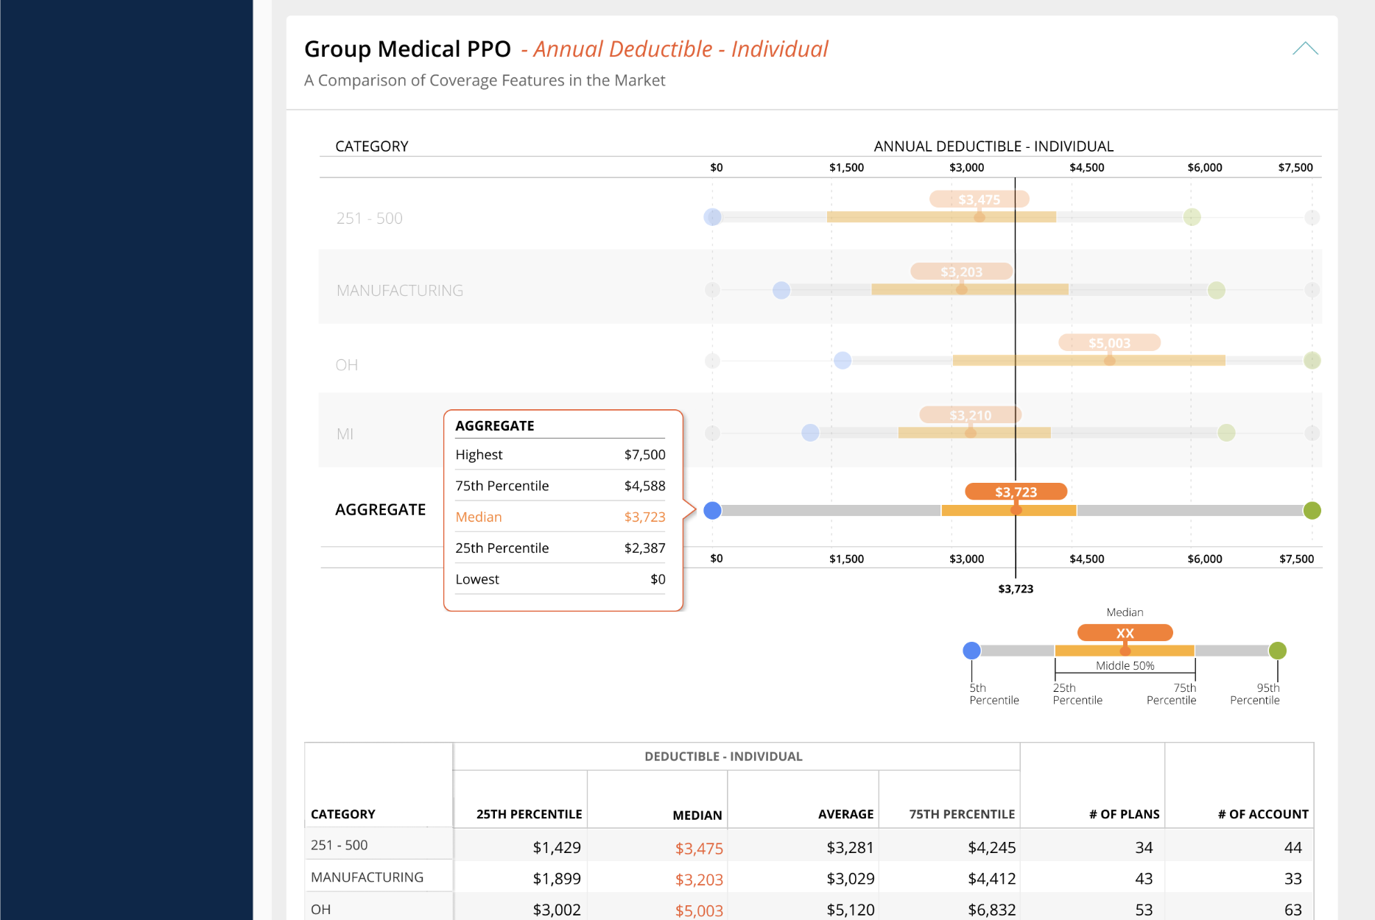1375x920 pixels.
Task: Click the OH row green percentile dot
Action: click(x=1312, y=361)
